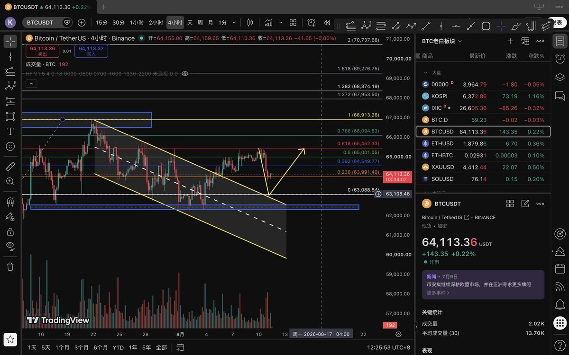The image size is (569, 355).
Task: Select ETHUSD row in the watchlist
Action: [483, 143]
